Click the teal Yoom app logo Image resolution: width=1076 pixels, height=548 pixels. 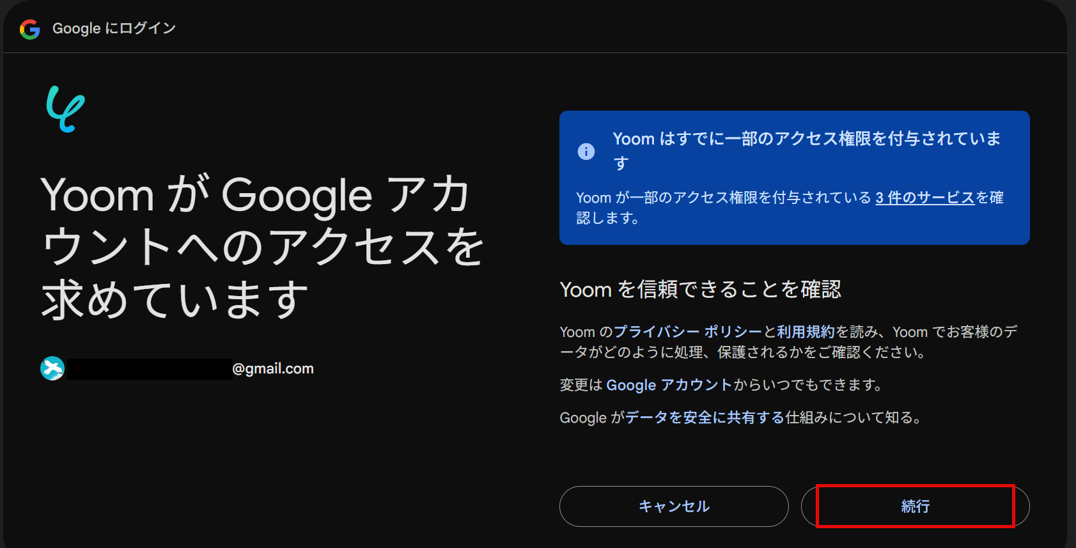(65, 109)
